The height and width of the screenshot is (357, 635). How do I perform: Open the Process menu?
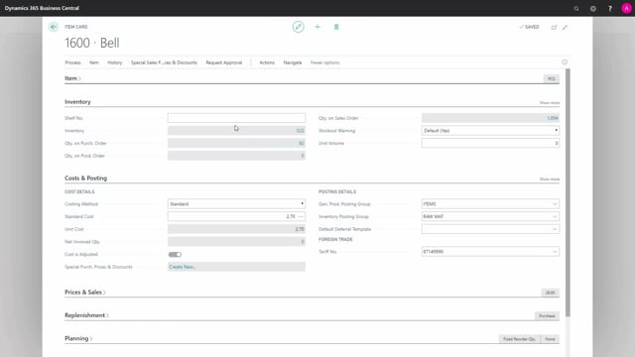click(x=72, y=62)
